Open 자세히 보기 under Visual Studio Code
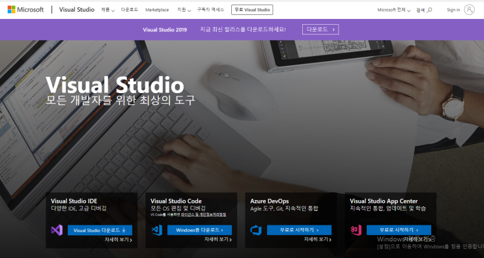 point(218,240)
